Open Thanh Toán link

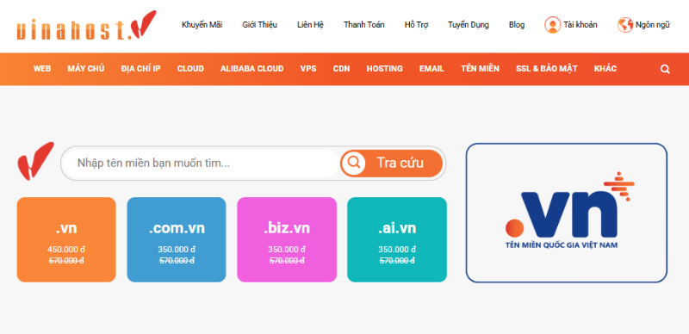point(363,25)
